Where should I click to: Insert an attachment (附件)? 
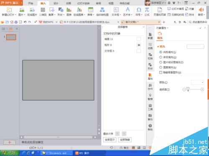pyautogui.click(x=190, y=15)
